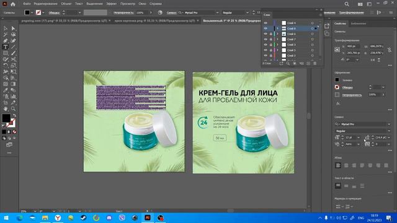Select the Eyedropper tool
Image resolution: width=397 pixels, height=223 pixels.
pyautogui.click(x=6, y=90)
